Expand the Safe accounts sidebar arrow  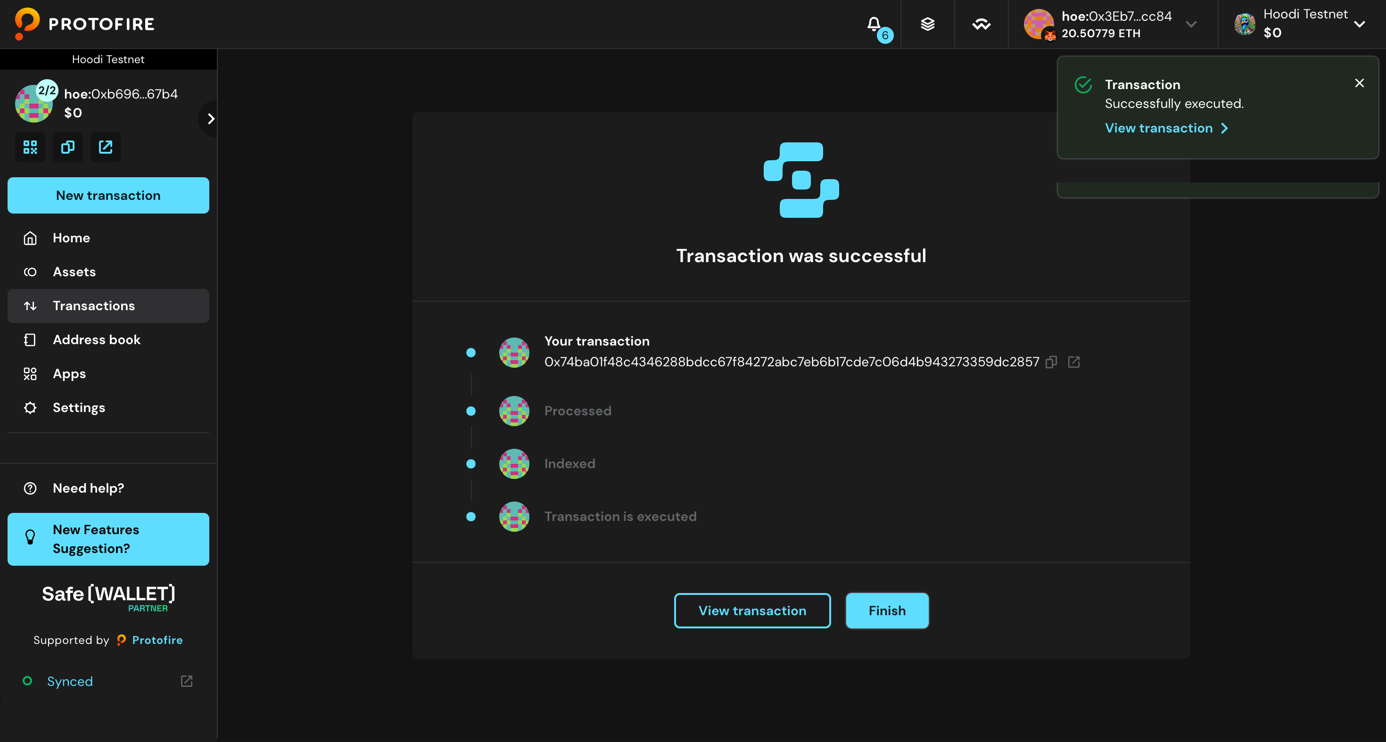click(210, 118)
